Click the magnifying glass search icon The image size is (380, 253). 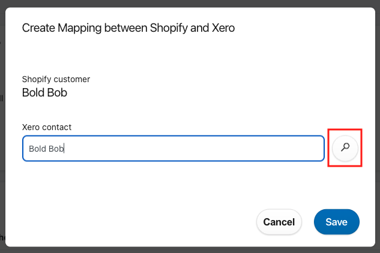(345, 148)
